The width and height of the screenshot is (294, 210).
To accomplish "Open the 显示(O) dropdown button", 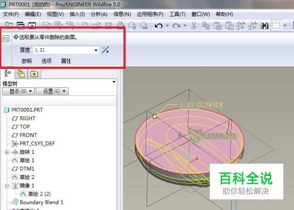I will click(x=18, y=91).
